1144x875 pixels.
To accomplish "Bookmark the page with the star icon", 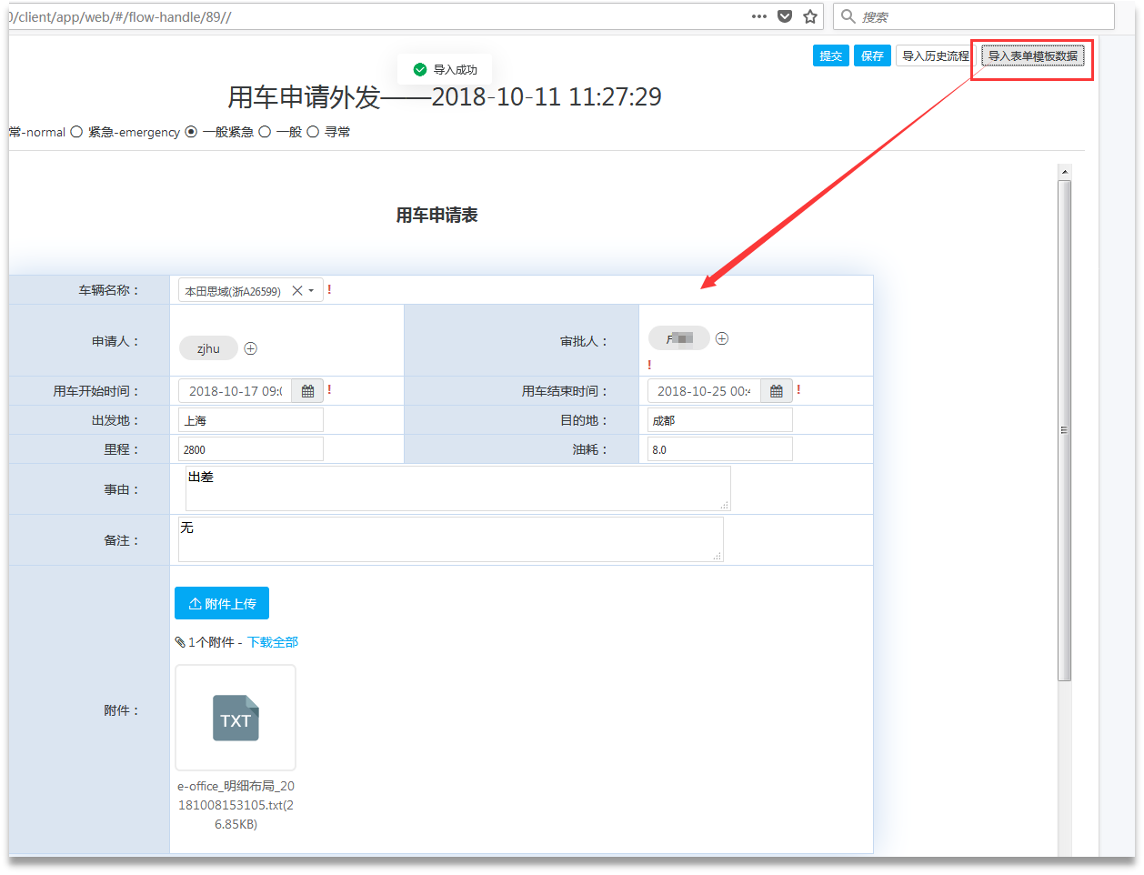I will pyautogui.click(x=810, y=16).
